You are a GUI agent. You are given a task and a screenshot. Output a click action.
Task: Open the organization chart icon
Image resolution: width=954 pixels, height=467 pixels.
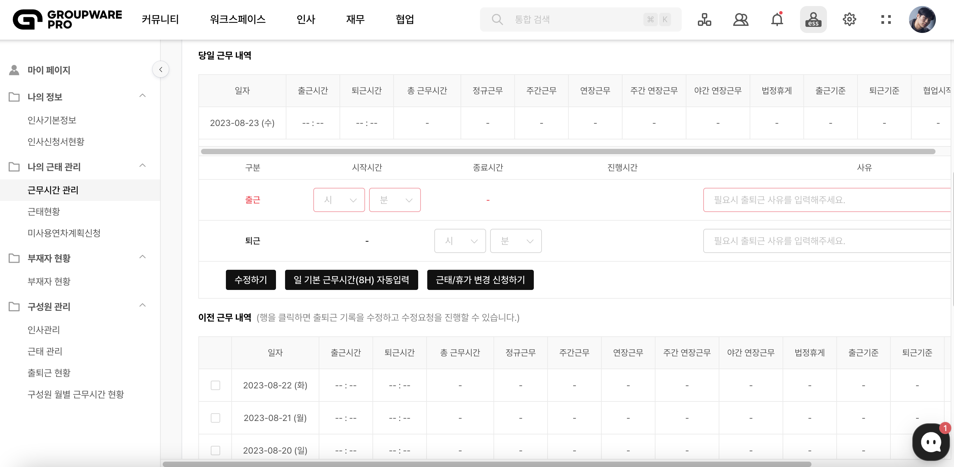[x=704, y=19]
